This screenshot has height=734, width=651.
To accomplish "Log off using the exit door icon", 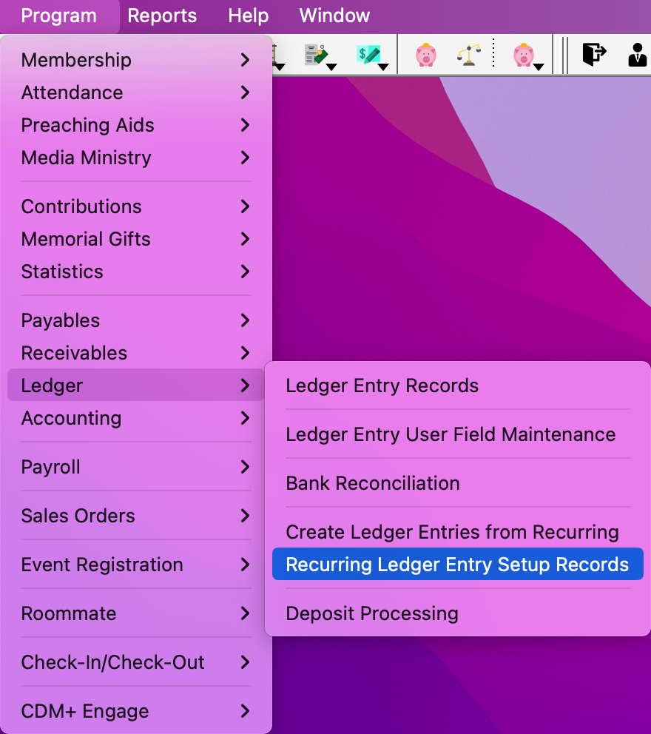I will [594, 53].
